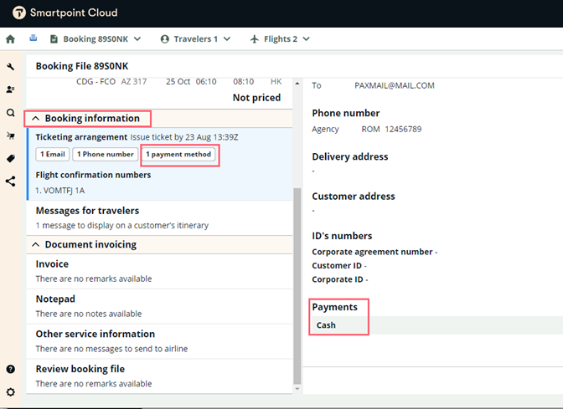
Task: Open the help question mark icon
Action: coord(10,369)
